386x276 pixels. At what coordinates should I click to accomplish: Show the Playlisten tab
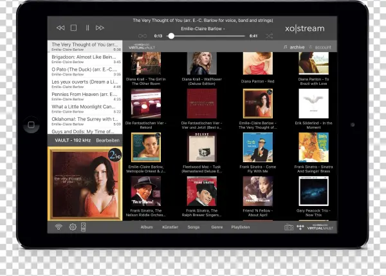(x=241, y=227)
